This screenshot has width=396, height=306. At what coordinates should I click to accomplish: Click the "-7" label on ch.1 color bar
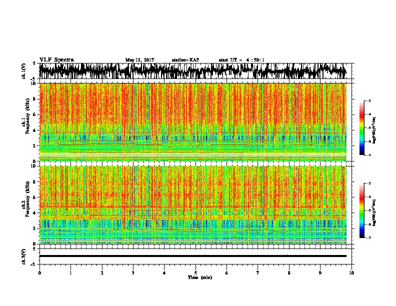point(368,155)
